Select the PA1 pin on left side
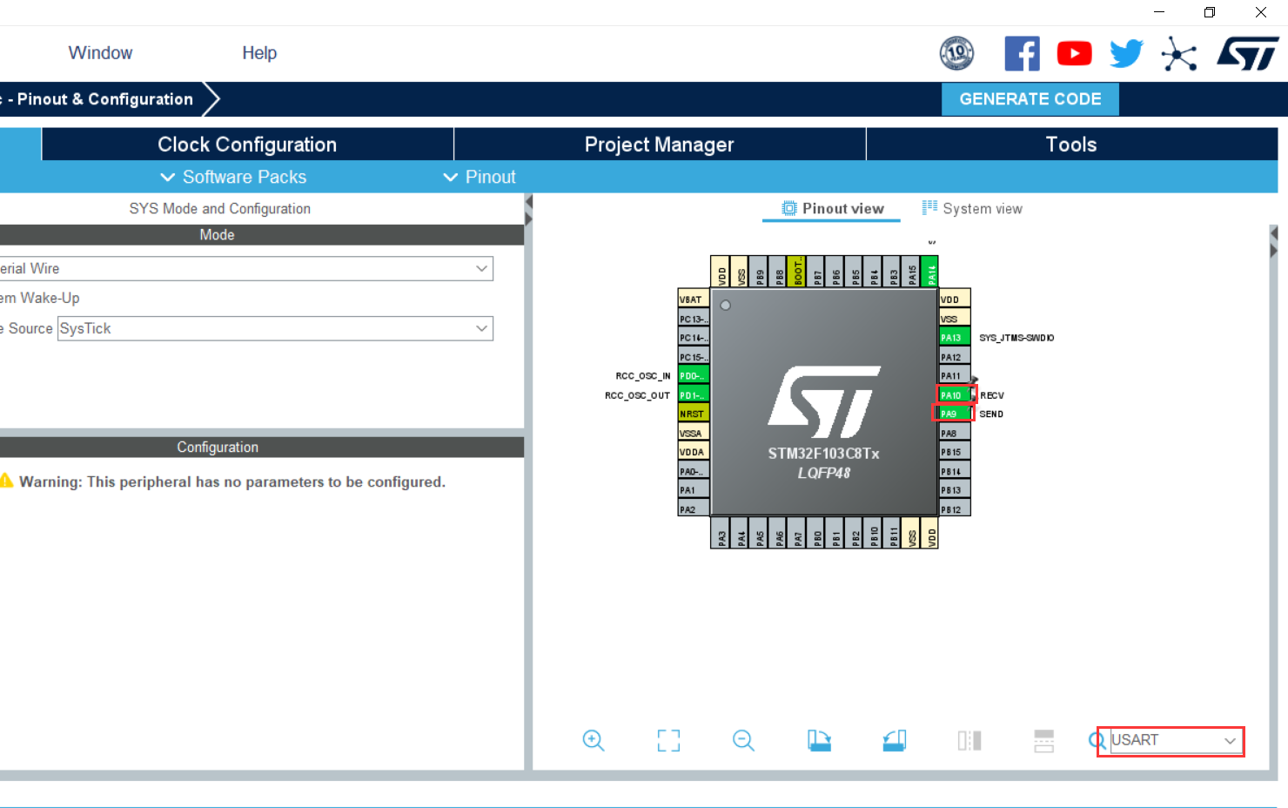The image size is (1288, 808). (694, 490)
